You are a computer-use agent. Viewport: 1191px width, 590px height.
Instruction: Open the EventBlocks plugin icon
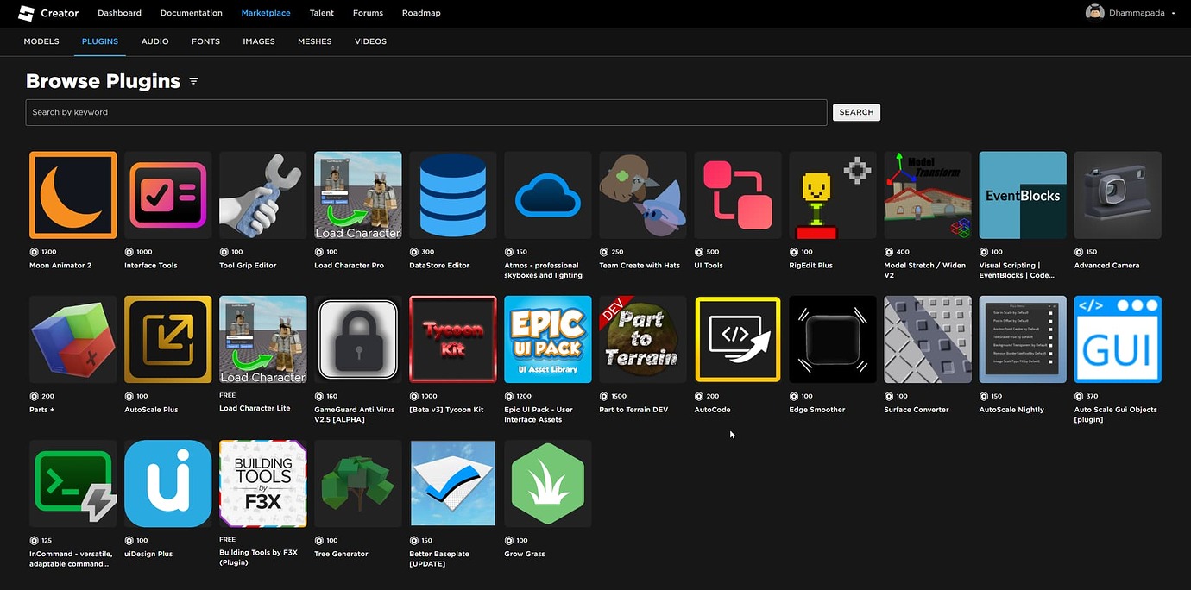tap(1023, 195)
